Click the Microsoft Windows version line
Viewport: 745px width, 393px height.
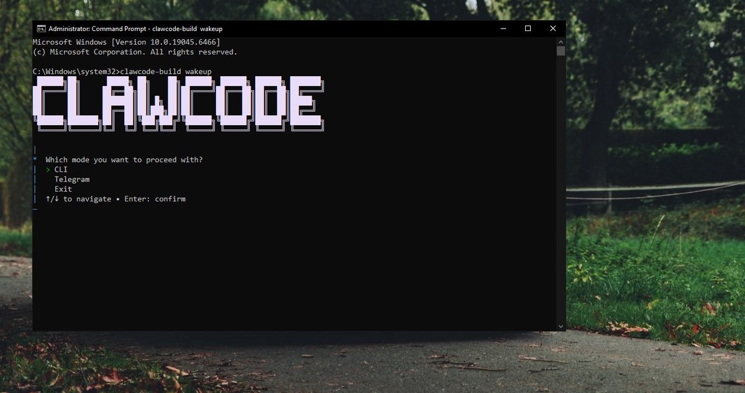click(127, 42)
